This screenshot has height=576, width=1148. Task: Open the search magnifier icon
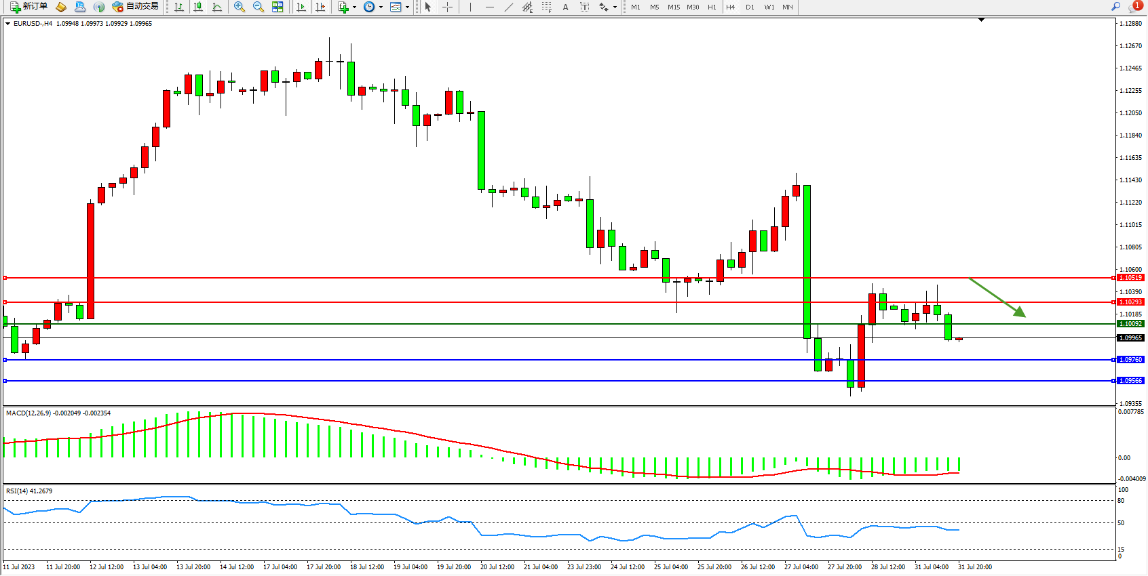(x=1115, y=7)
